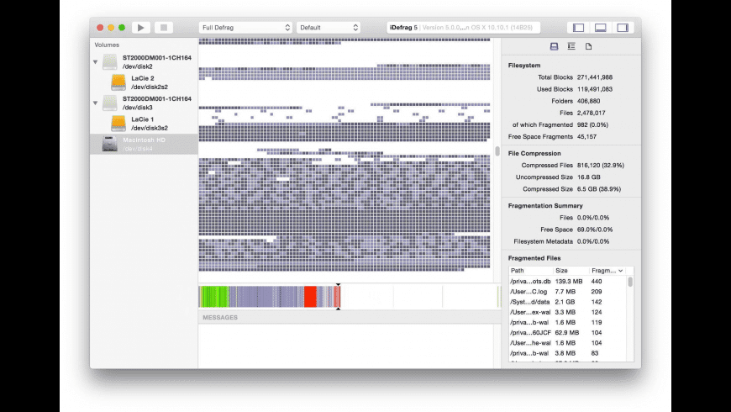This screenshot has height=412, width=731.
Task: Open the Full Defrag algorithm dropdown
Action: coord(245,28)
